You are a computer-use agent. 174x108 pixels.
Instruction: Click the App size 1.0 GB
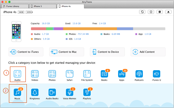click(x=148, y=34)
